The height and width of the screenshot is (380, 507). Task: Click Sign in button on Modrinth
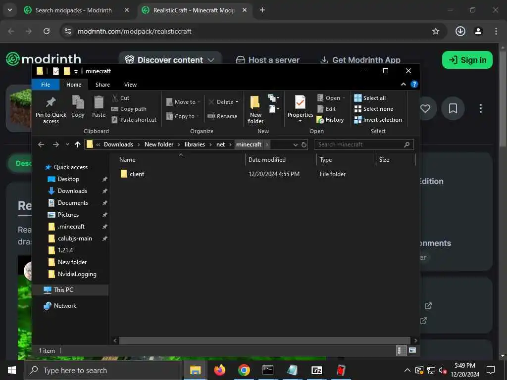point(467,60)
